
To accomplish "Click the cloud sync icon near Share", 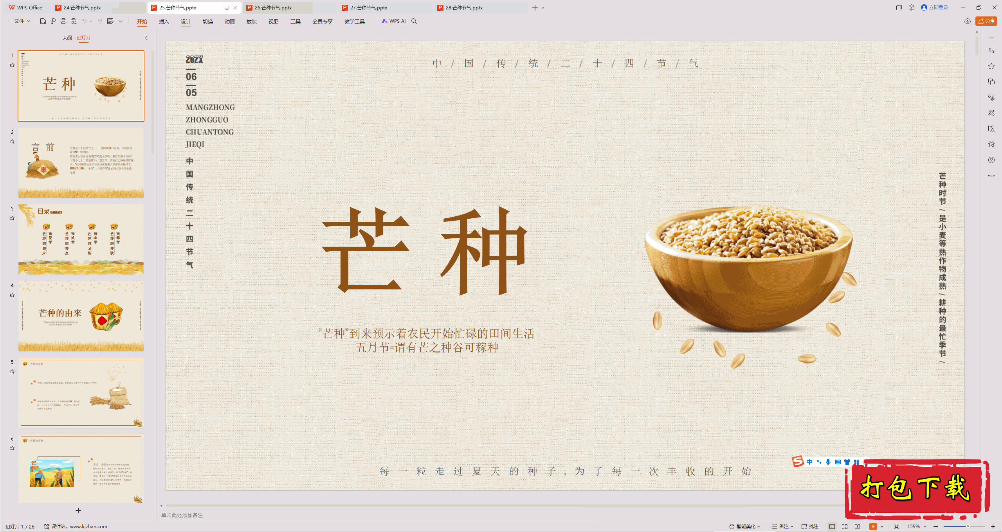I will click(968, 21).
